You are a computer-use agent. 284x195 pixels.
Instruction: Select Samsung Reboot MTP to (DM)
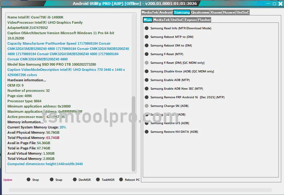point(169,37)
